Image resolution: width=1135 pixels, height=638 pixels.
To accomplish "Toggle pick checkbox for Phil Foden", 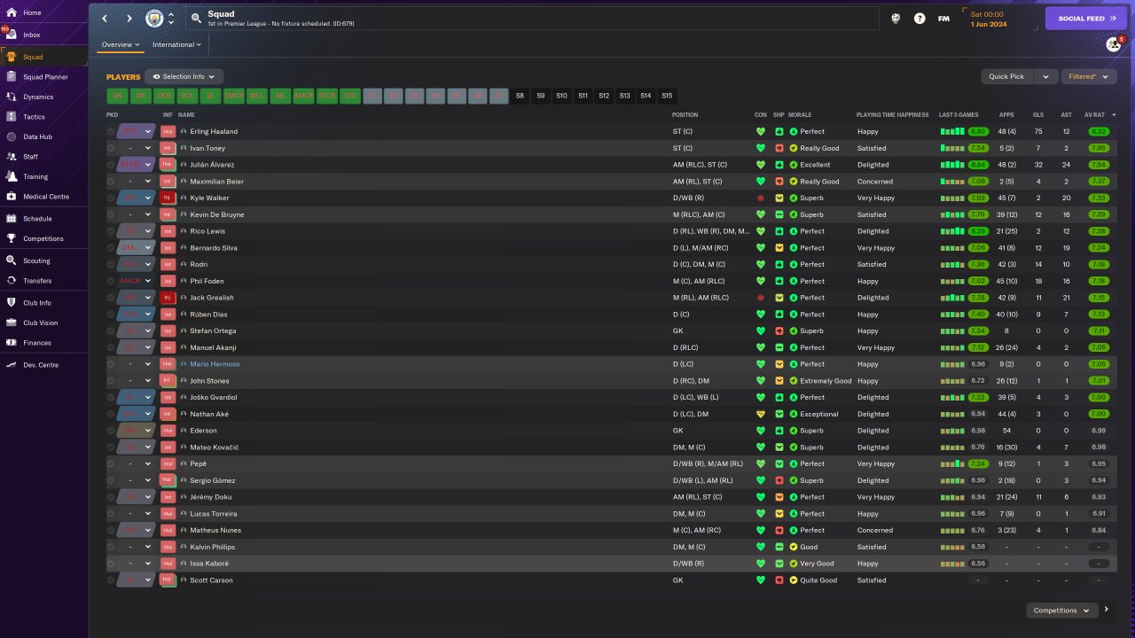I will [111, 281].
